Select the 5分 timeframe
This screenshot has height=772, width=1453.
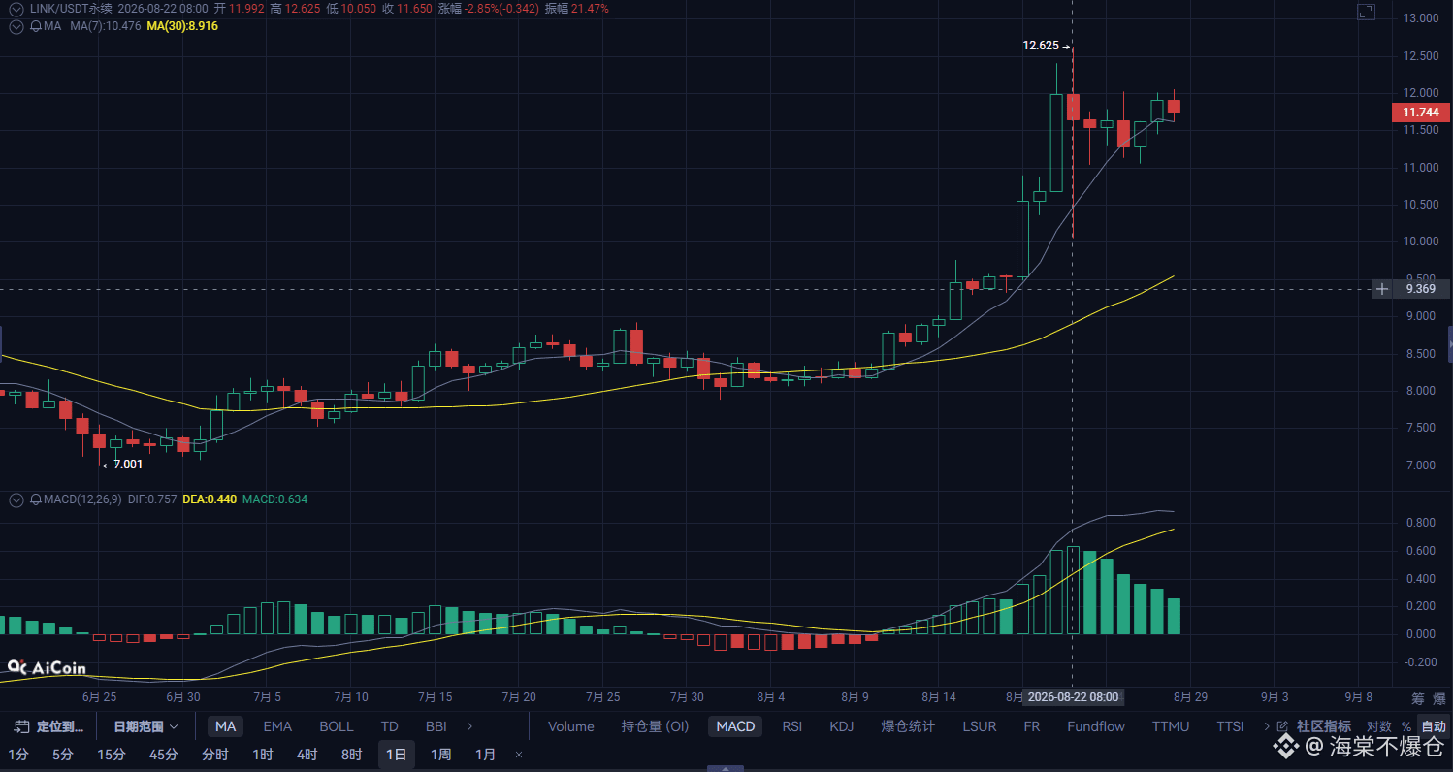[63, 755]
